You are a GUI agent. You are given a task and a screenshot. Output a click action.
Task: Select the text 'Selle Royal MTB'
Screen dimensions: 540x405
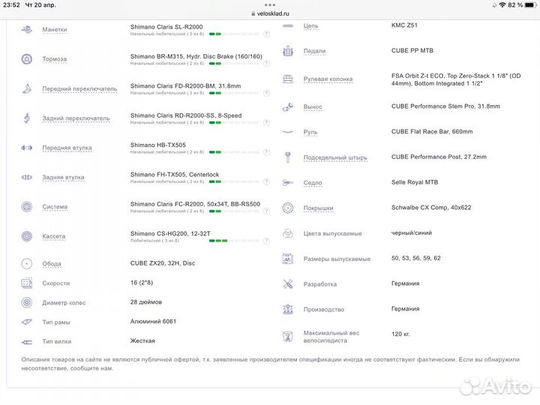pyautogui.click(x=415, y=182)
